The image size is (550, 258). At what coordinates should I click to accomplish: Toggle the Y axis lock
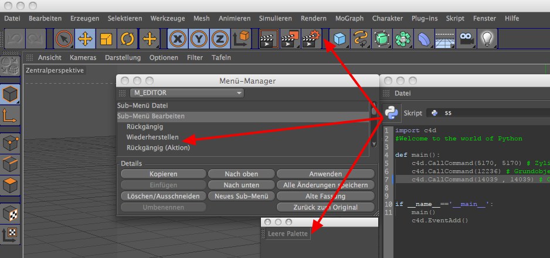coord(199,40)
